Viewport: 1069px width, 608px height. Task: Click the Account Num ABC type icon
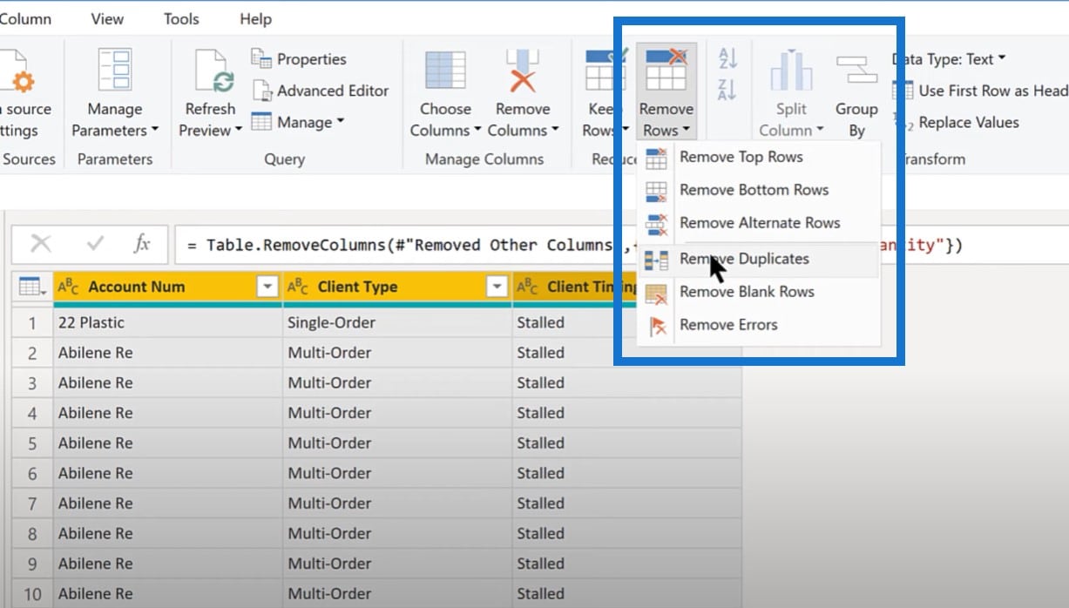coord(69,287)
